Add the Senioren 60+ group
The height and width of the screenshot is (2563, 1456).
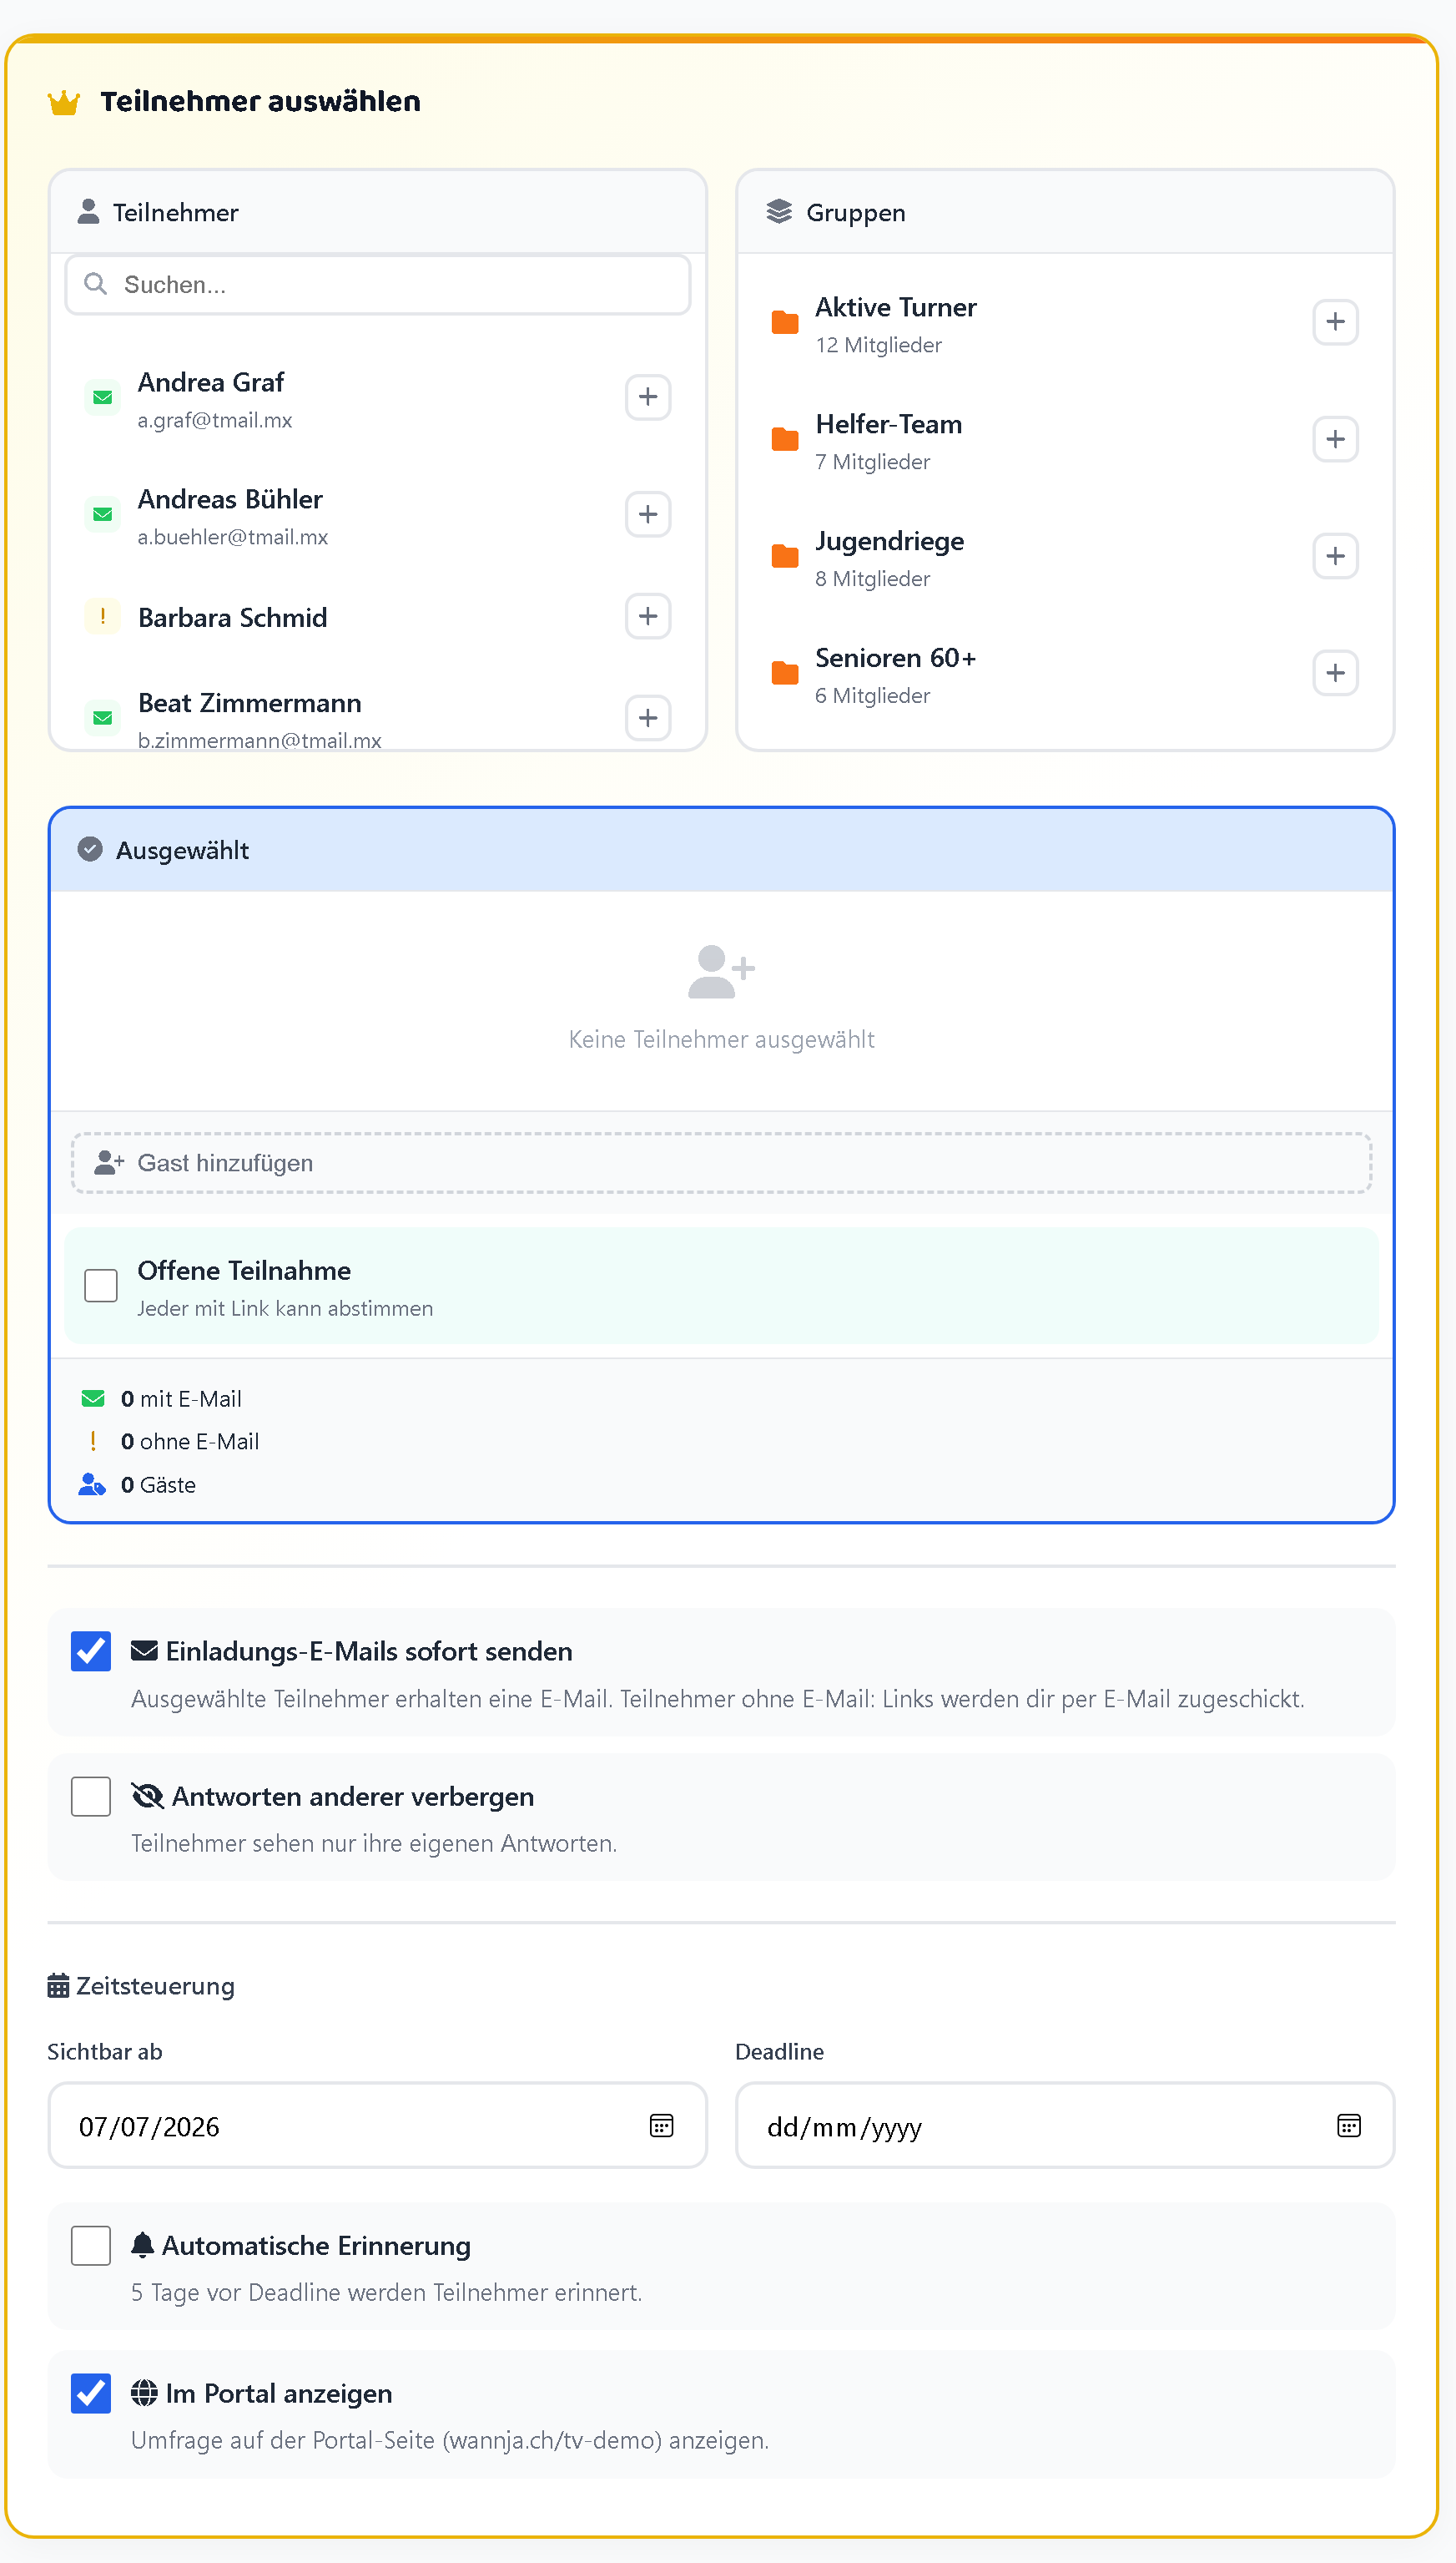click(x=1335, y=673)
